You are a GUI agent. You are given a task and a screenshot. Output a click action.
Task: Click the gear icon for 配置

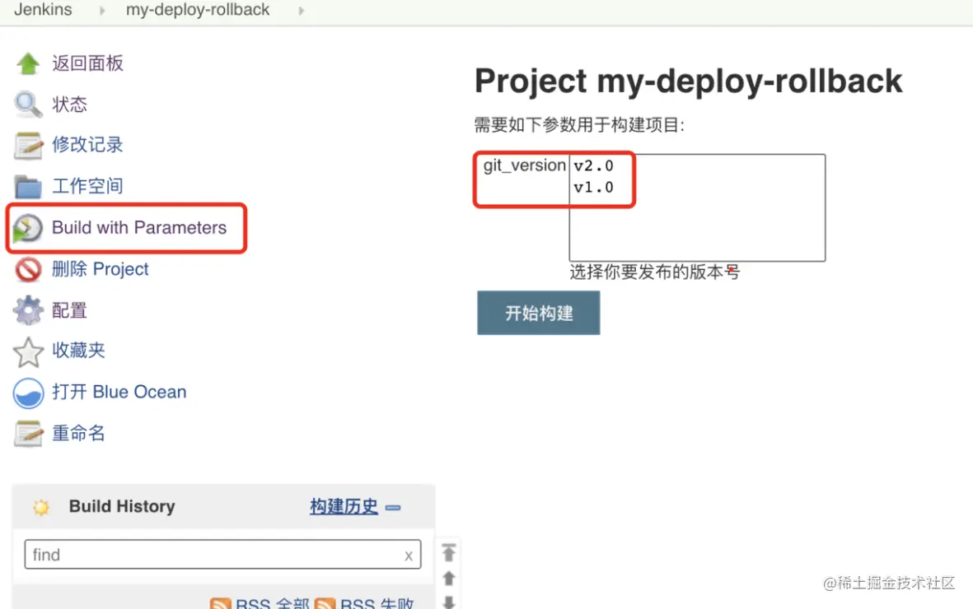(28, 310)
